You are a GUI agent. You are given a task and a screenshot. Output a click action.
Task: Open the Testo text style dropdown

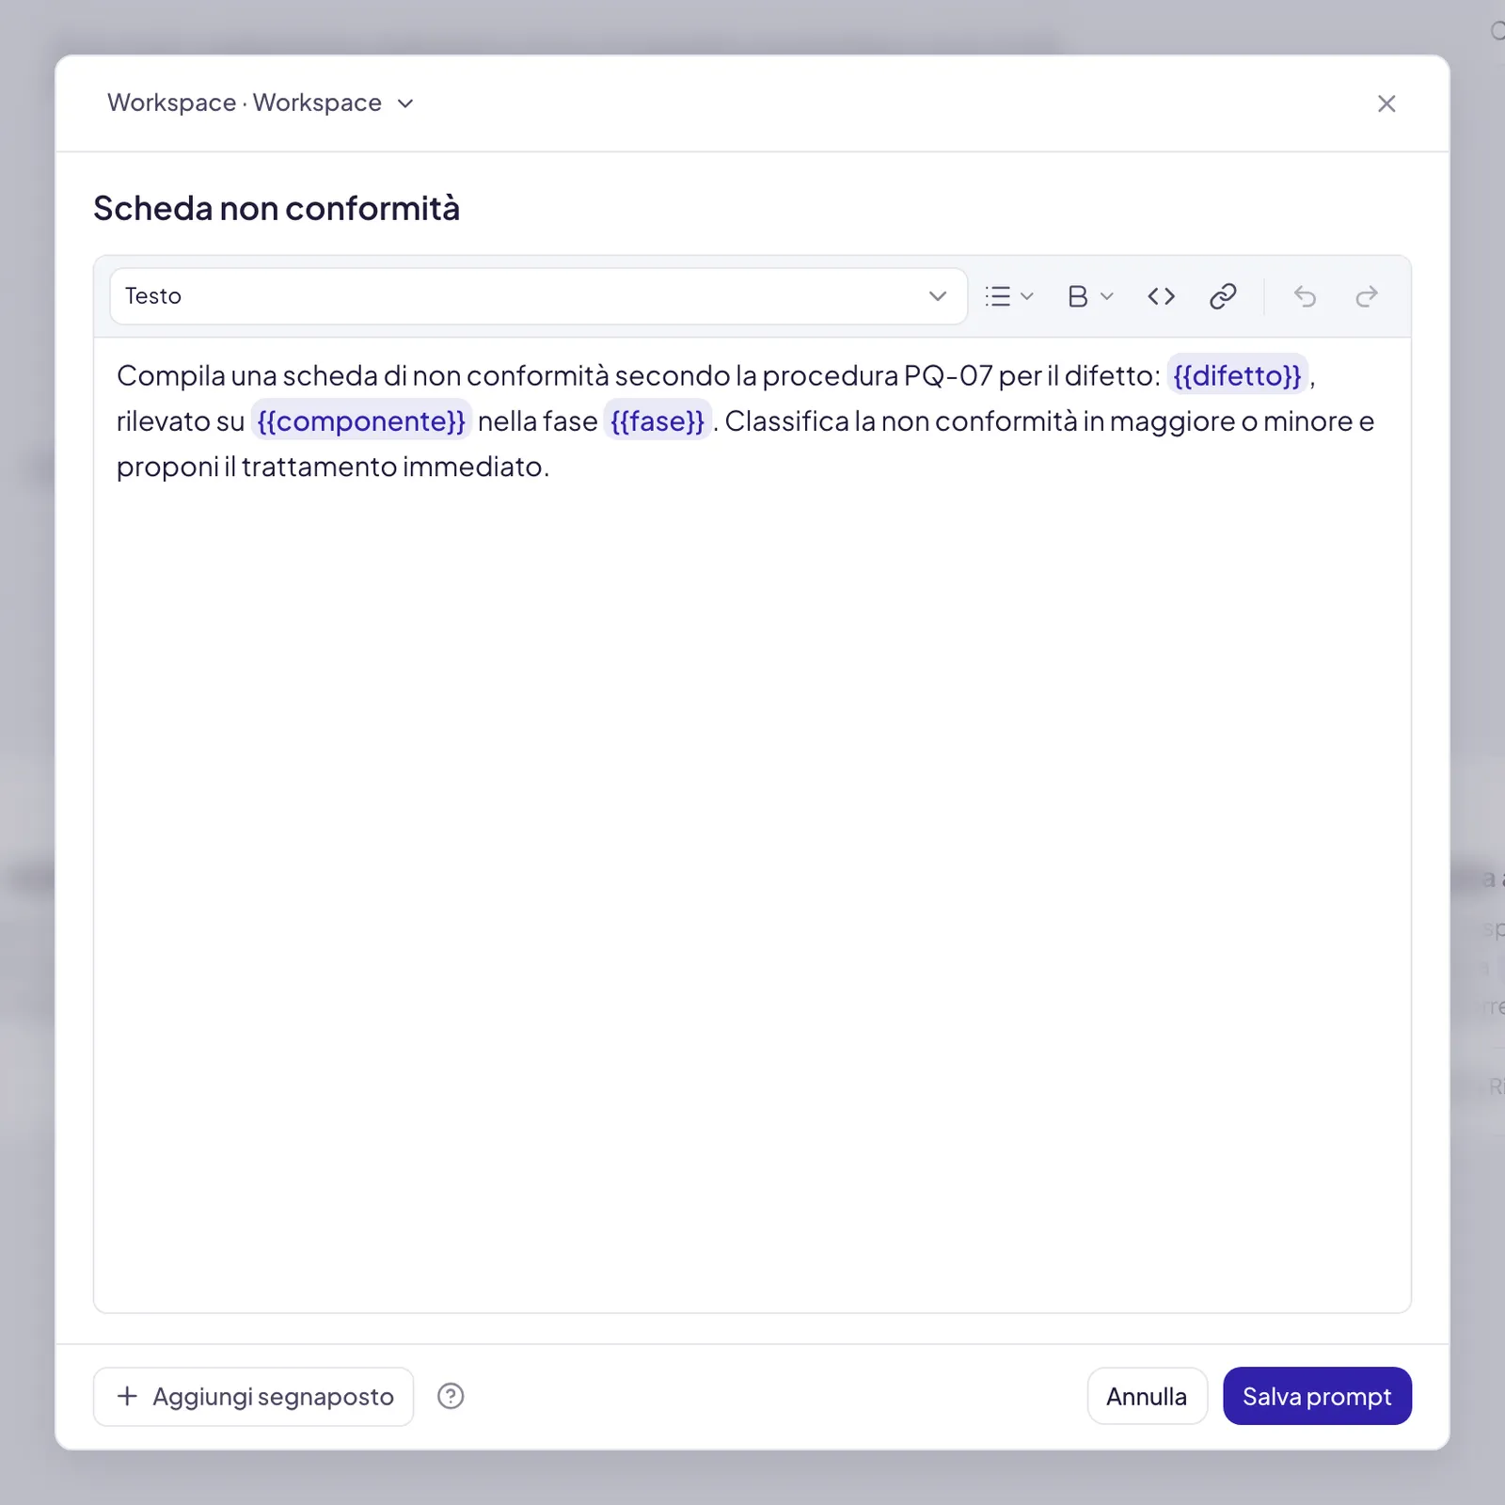pos(538,296)
